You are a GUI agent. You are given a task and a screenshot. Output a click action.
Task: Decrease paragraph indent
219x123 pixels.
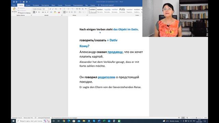(77, 9)
